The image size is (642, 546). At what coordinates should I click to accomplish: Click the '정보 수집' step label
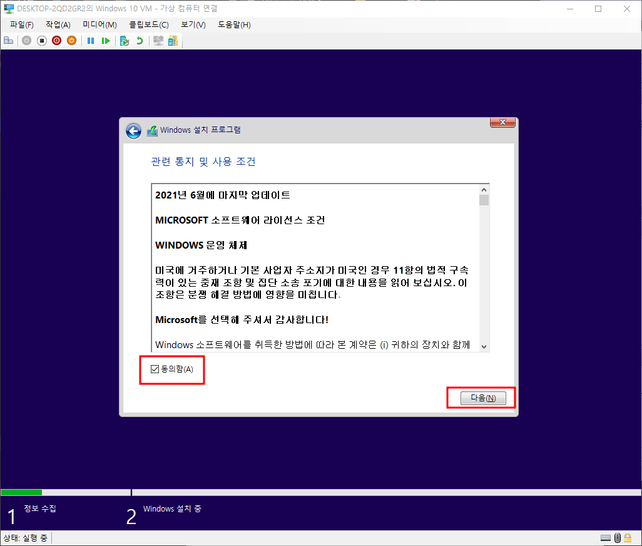[x=39, y=508]
